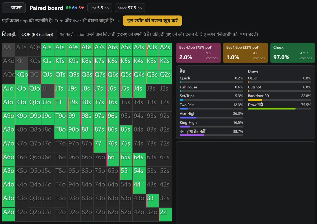
Task: Select the QQ hand cell
Action: pyautogui.click(x=35, y=77)
